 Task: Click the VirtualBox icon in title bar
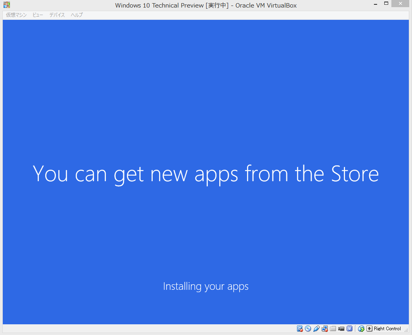pos(7,5)
